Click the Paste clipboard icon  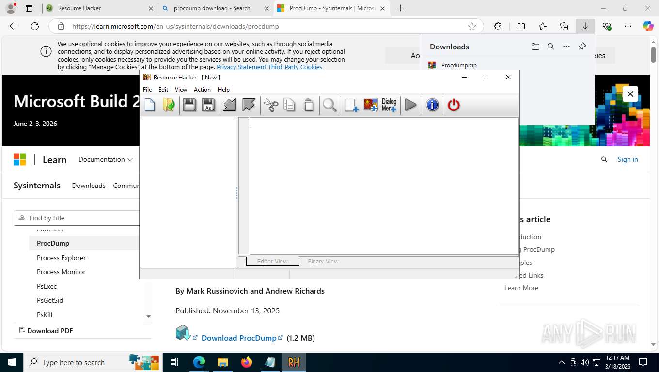coord(308,105)
